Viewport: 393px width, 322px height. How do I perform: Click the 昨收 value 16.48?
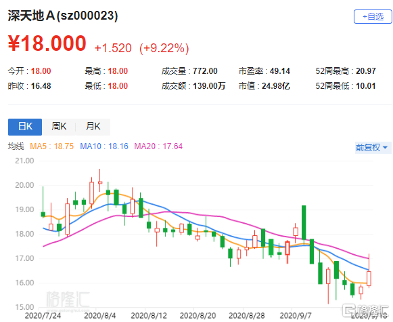point(41,86)
